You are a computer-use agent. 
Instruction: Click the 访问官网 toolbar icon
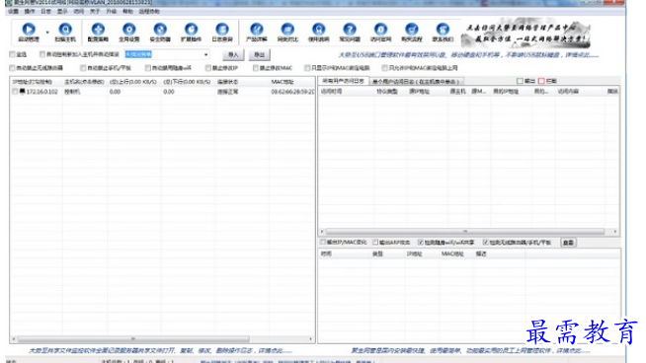coord(380,30)
